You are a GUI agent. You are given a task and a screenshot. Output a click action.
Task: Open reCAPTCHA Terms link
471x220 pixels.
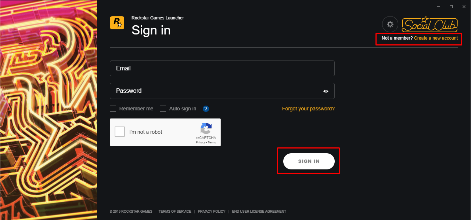point(212,142)
